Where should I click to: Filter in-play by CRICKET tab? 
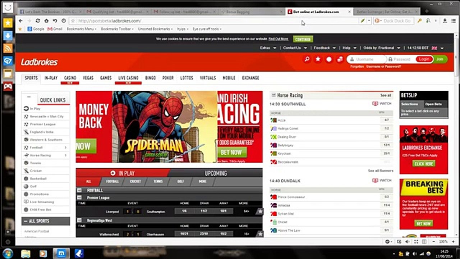click(x=135, y=181)
